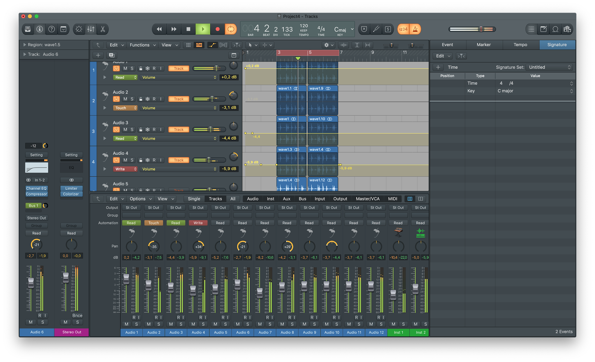Image resolution: width=595 pixels, height=362 pixels.
Task: Open Audio 3 Volume automation parameter menu
Action: (x=179, y=139)
